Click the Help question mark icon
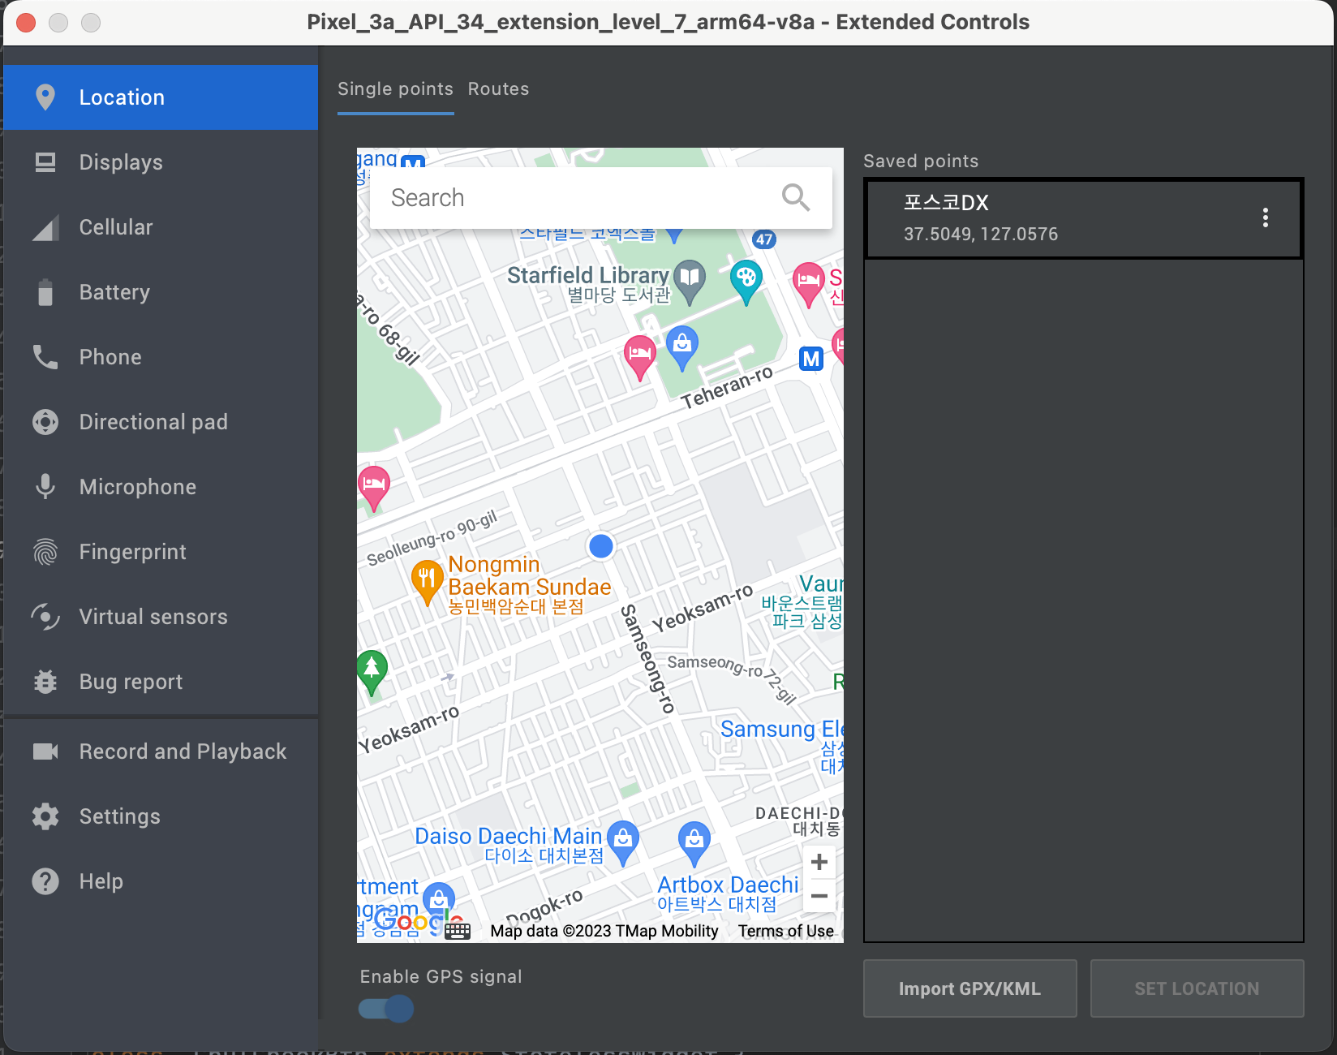 pos(45,881)
